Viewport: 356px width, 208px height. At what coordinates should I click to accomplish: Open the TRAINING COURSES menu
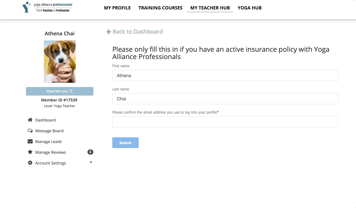pyautogui.click(x=160, y=8)
